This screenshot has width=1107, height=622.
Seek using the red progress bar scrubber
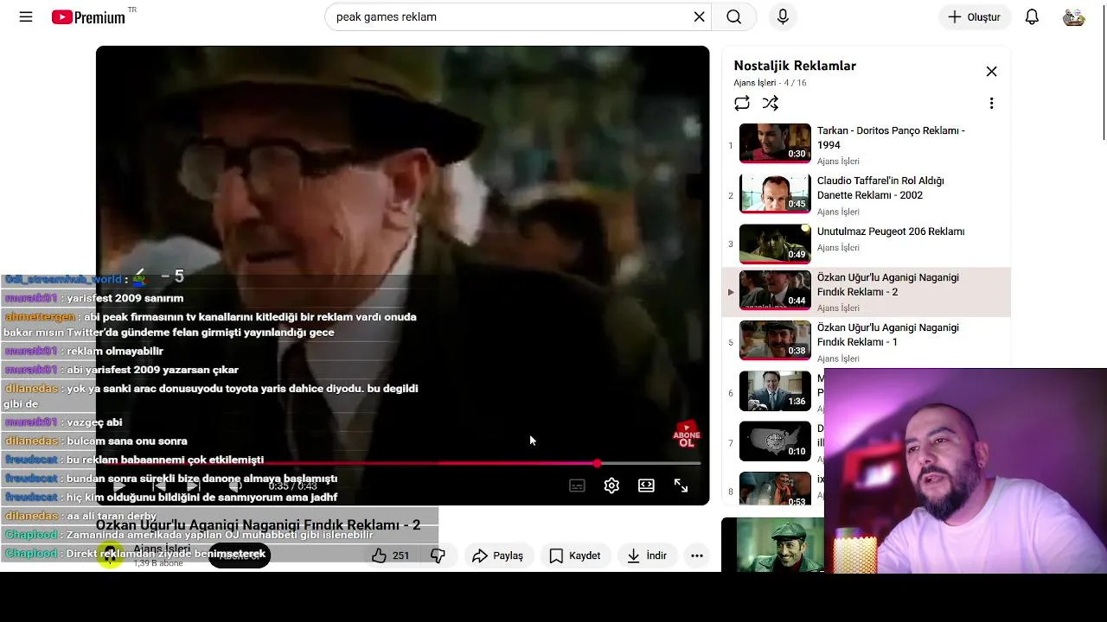(x=597, y=464)
